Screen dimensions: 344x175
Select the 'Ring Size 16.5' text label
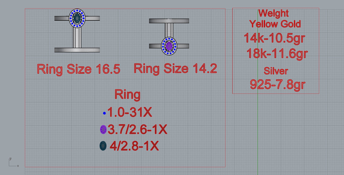(78, 69)
